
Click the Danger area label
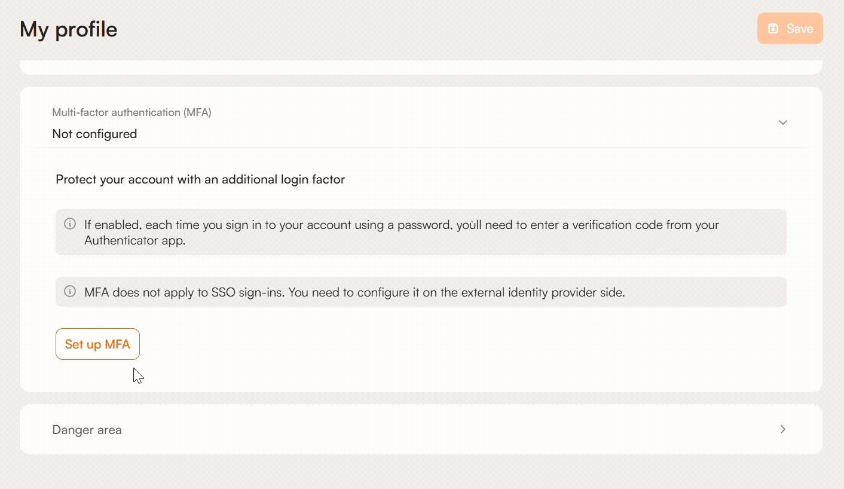(87, 430)
